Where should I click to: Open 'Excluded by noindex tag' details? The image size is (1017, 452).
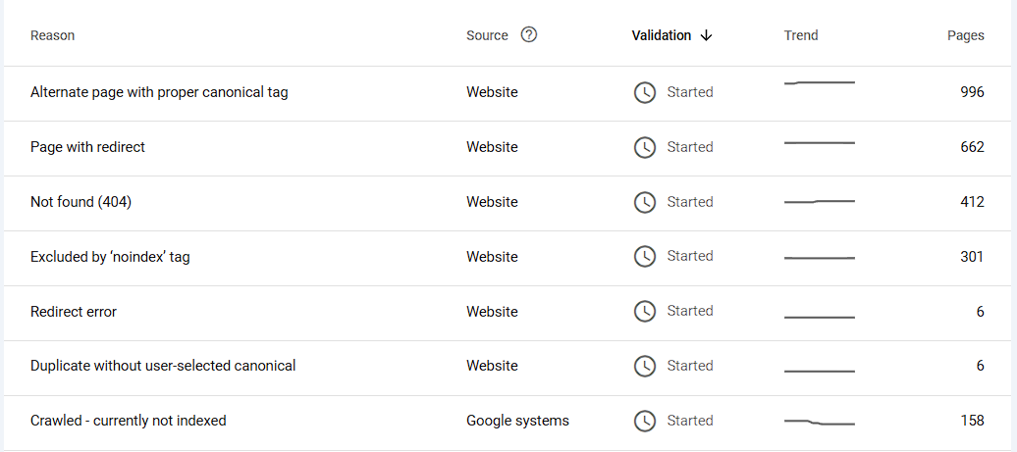point(110,257)
